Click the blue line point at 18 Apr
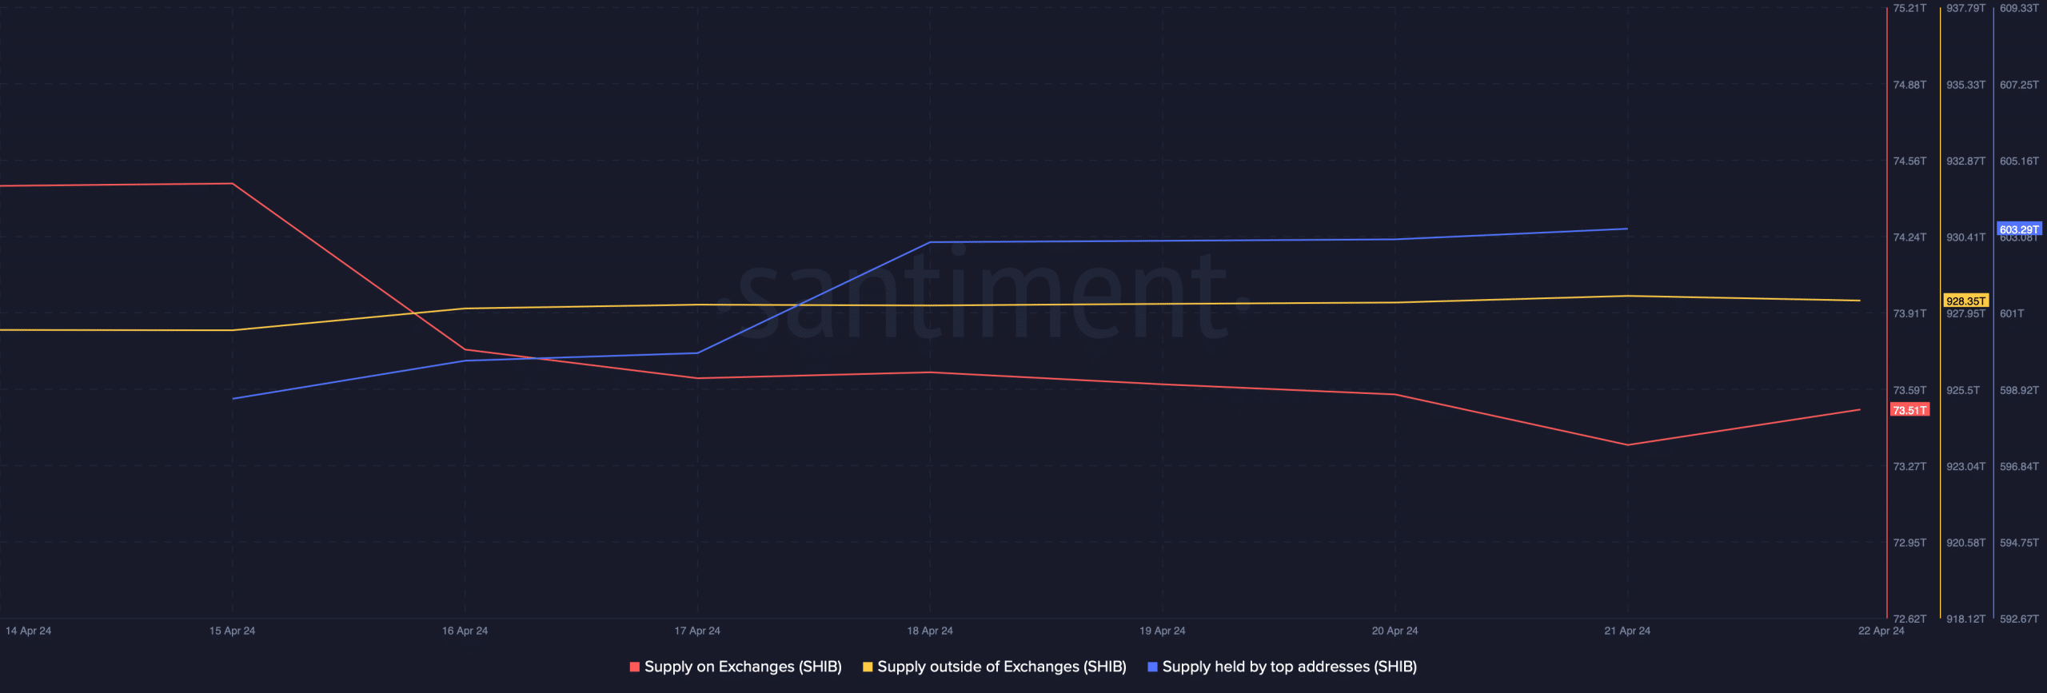The width and height of the screenshot is (2047, 693). 930,242
